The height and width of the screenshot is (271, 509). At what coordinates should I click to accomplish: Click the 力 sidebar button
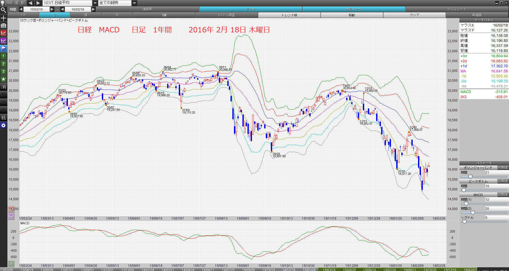(3, 110)
